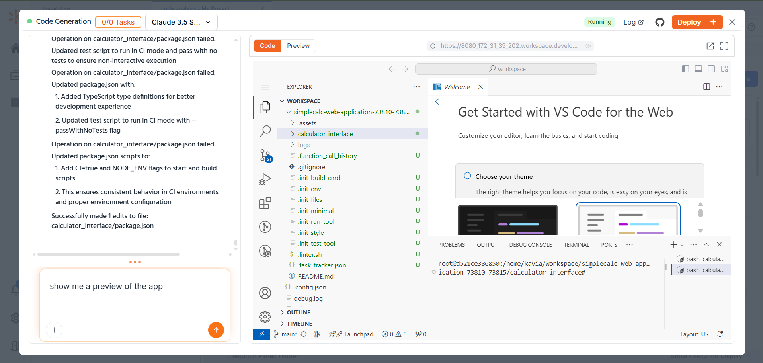Open README.md in the explorer

[316, 276]
